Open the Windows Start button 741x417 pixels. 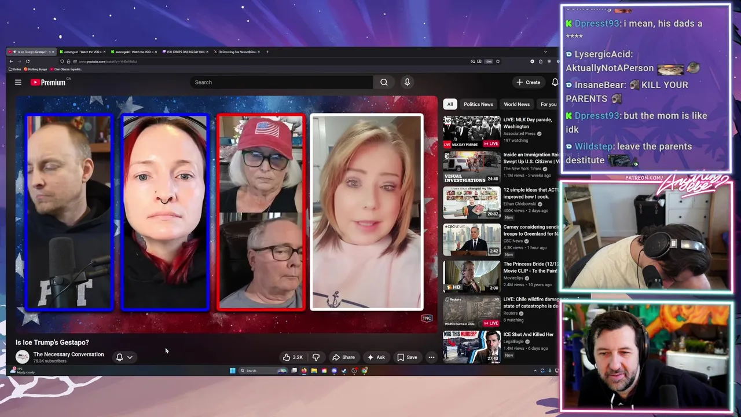click(233, 371)
